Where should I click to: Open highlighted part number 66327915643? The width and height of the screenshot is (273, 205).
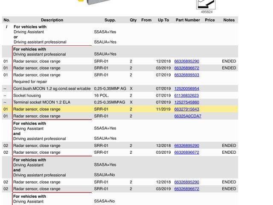186,109
